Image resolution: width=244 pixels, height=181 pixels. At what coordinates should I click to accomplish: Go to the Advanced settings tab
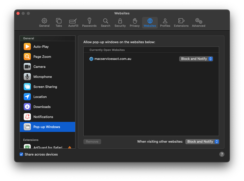(x=198, y=23)
